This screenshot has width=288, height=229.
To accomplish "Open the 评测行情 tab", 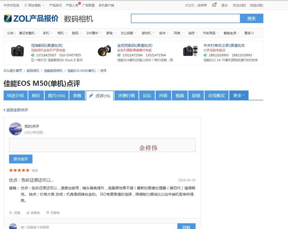I will [126, 95].
